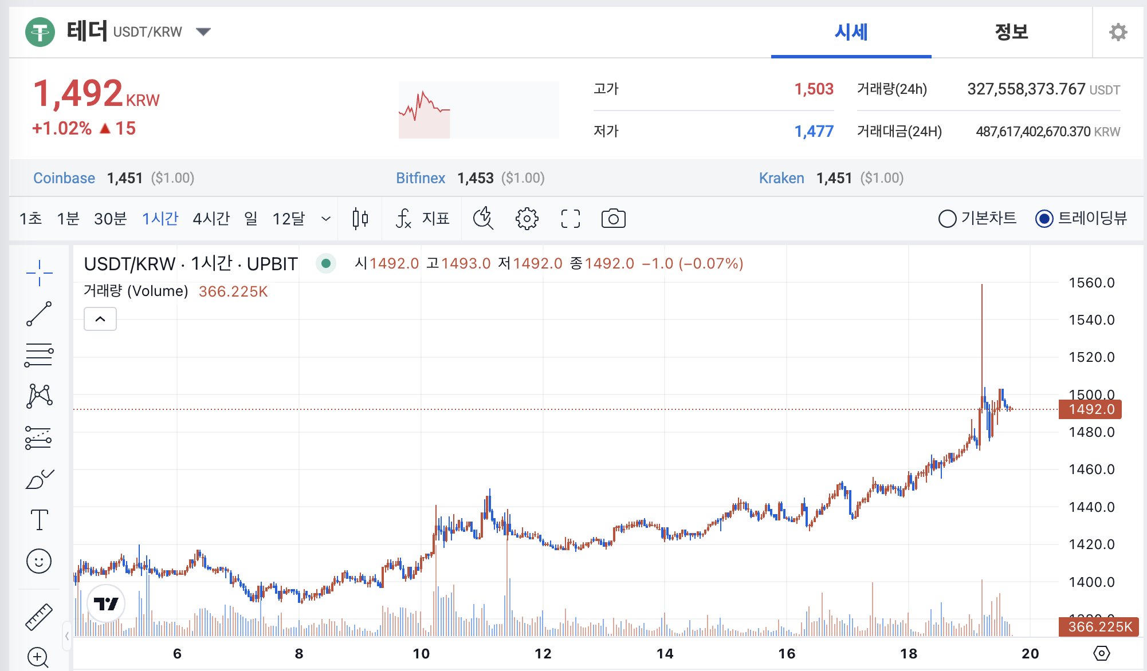Collapse the chart legend panel
Screen dimensions: 1147x671
pyautogui.click(x=100, y=319)
